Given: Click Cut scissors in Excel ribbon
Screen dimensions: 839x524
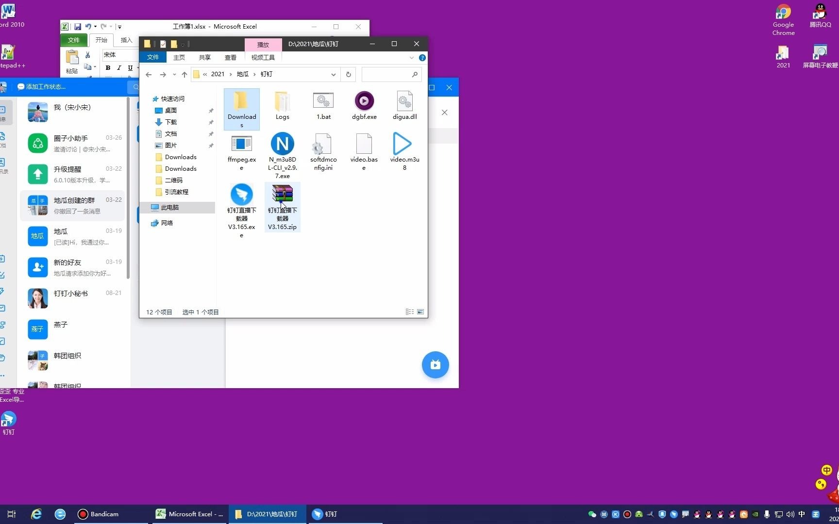Looking at the screenshot, I should point(88,55).
